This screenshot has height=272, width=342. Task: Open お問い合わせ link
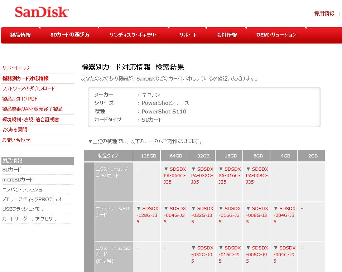click(16, 140)
